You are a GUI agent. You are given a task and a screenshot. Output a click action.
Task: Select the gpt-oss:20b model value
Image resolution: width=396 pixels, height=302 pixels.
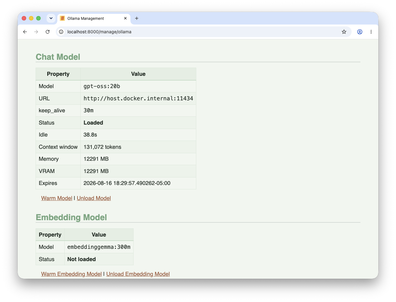coord(102,86)
